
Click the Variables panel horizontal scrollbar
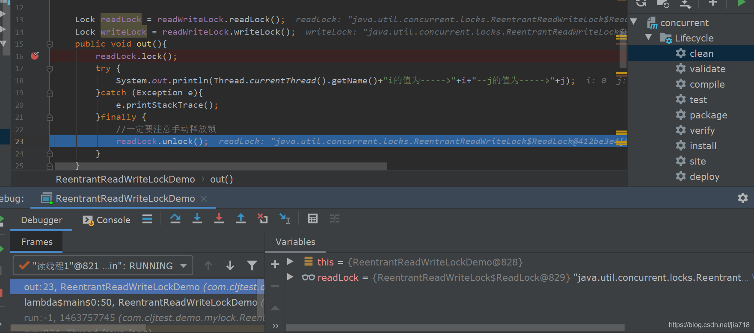pyautogui.click(x=455, y=327)
